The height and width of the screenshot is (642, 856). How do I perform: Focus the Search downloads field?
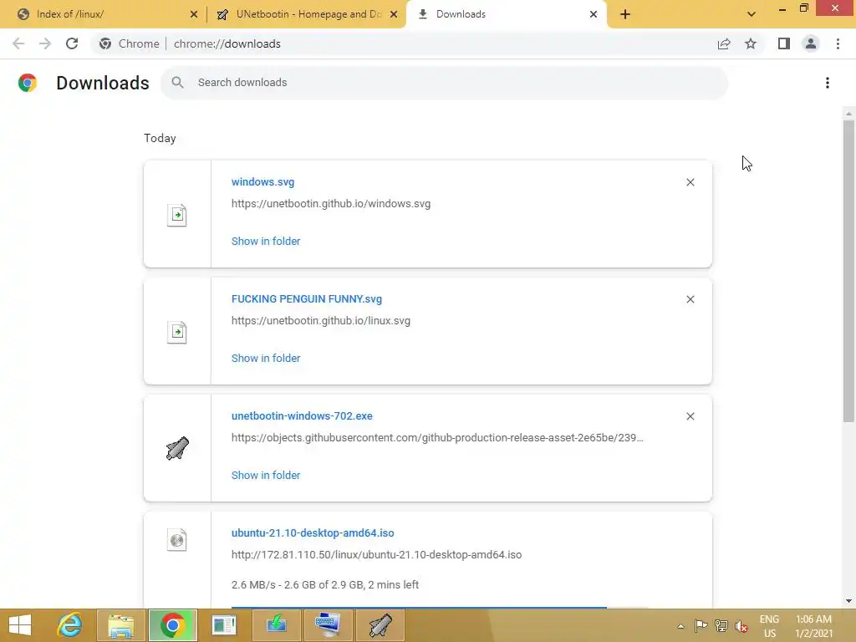(x=445, y=83)
